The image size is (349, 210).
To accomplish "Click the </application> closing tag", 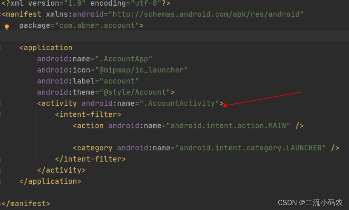I will pos(50,182).
